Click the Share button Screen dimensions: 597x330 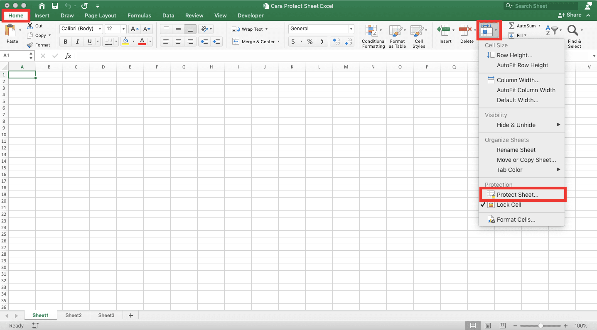pyautogui.click(x=570, y=15)
